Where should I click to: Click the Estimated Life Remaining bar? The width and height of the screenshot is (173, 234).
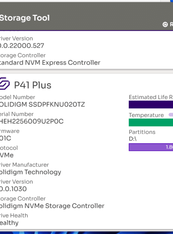point(151,104)
